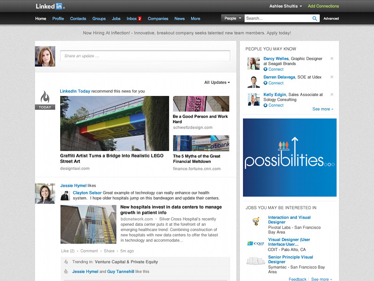374x281 pixels.
Task: Open Jessie Hymel profile link above the post
Action: (73, 185)
